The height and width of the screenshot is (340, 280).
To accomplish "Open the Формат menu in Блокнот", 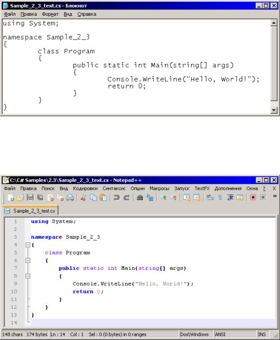I will pyautogui.click(x=50, y=14).
